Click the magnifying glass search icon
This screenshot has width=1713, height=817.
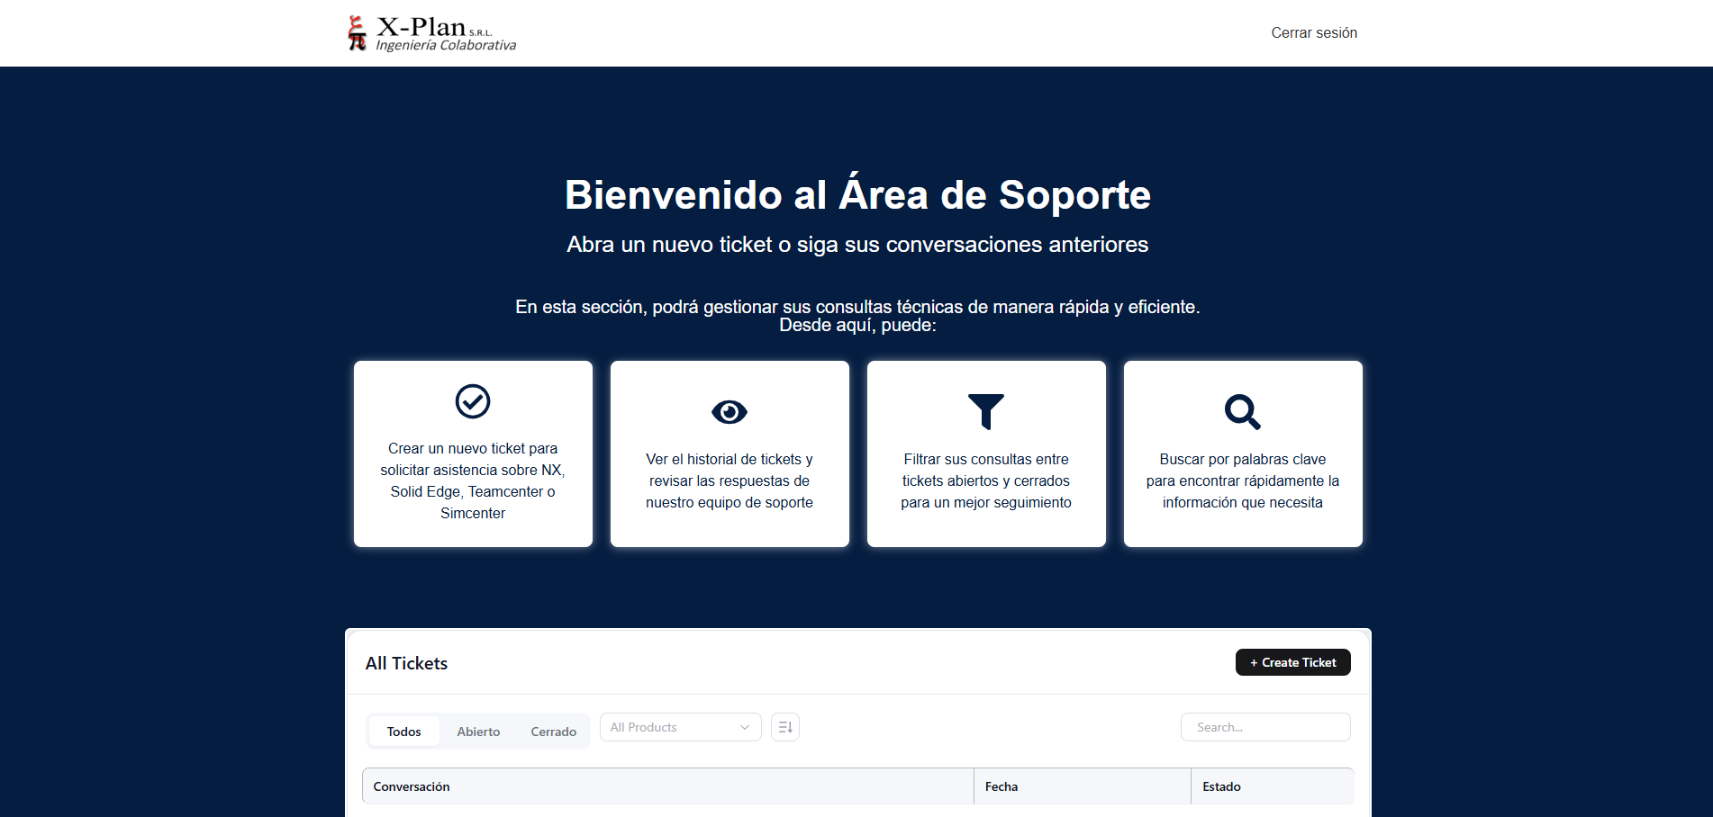(1242, 412)
